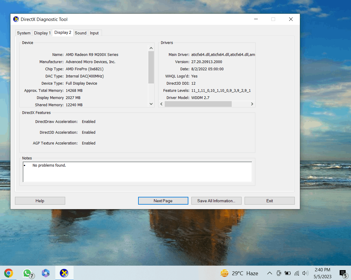Click the display memory value 2027 MB
Viewport: 351px width, 280px height.
pyautogui.click(x=73, y=98)
